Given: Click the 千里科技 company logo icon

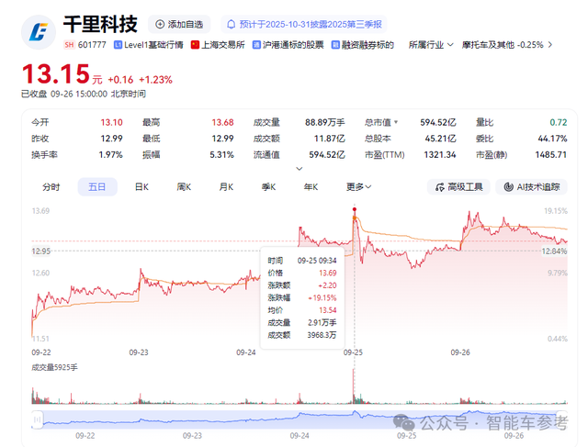Looking at the screenshot, I should (x=39, y=32).
